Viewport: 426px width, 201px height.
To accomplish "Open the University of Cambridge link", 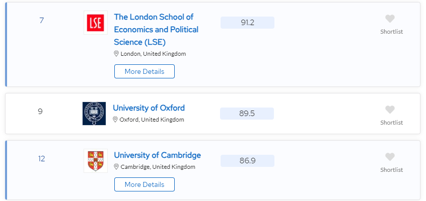I will click(x=157, y=155).
